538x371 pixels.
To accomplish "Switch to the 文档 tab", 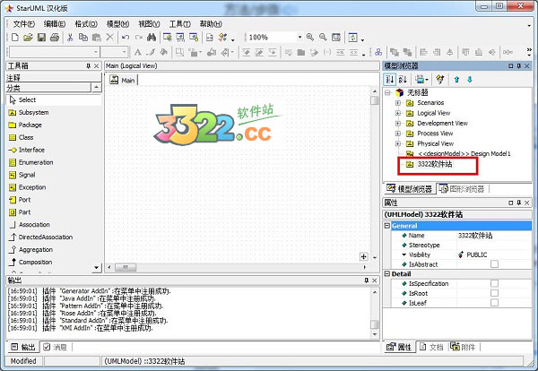I will [x=432, y=347].
